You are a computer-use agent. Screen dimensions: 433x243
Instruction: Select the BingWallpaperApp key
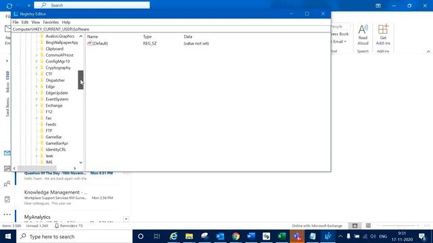click(x=62, y=43)
